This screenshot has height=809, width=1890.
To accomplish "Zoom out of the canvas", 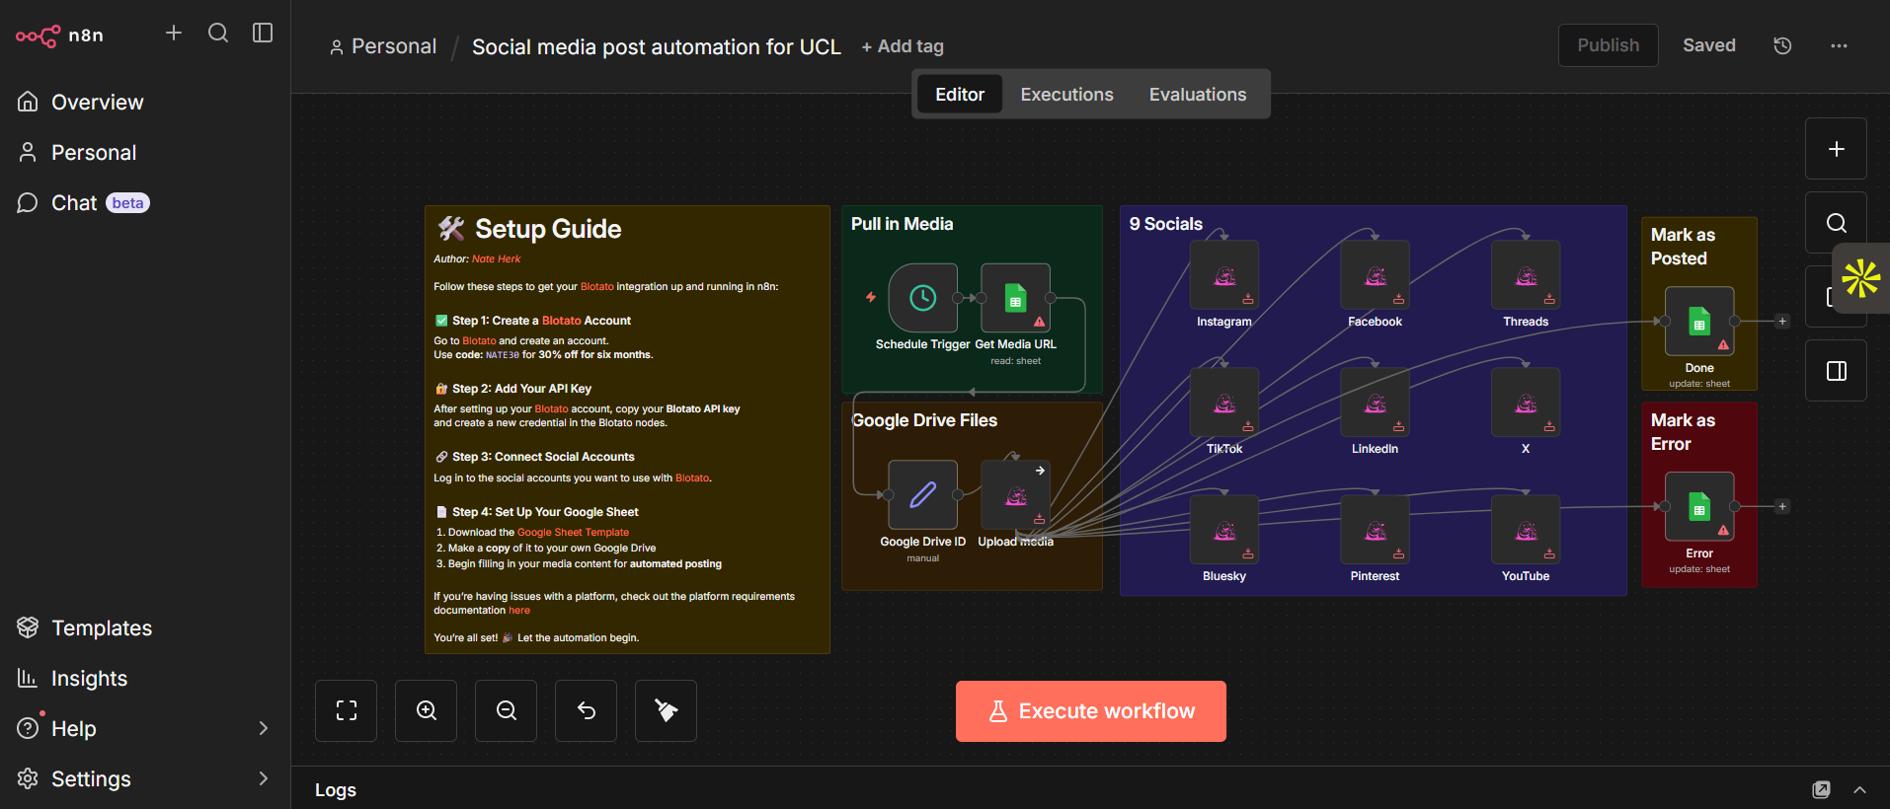I will coord(506,710).
